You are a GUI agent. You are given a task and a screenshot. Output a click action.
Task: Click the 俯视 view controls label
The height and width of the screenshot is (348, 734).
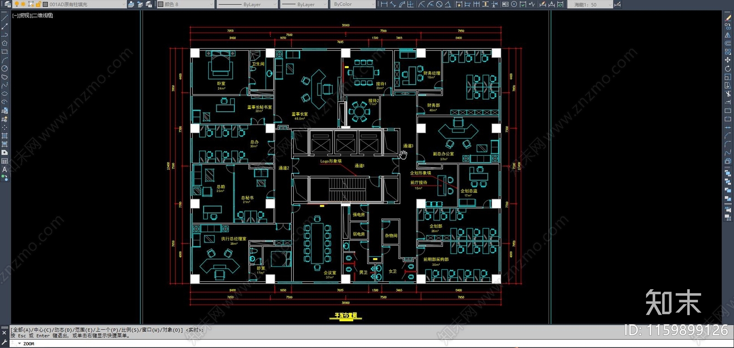pos(25,16)
